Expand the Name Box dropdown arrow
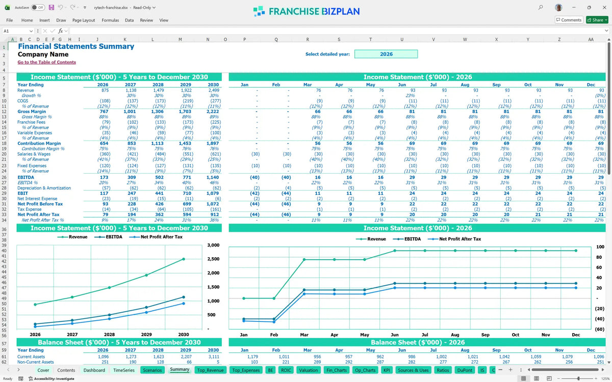612x382 pixels. pos(30,31)
